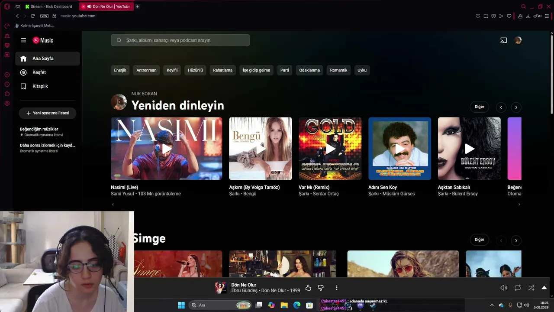Open sidebar settings gear in browser
Screen dimensions: 554x312
click(x=7, y=104)
